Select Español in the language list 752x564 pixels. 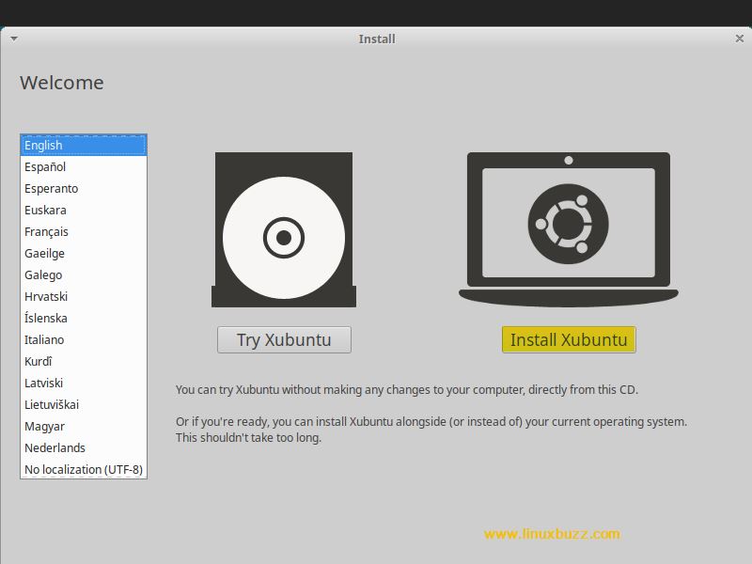coord(84,167)
